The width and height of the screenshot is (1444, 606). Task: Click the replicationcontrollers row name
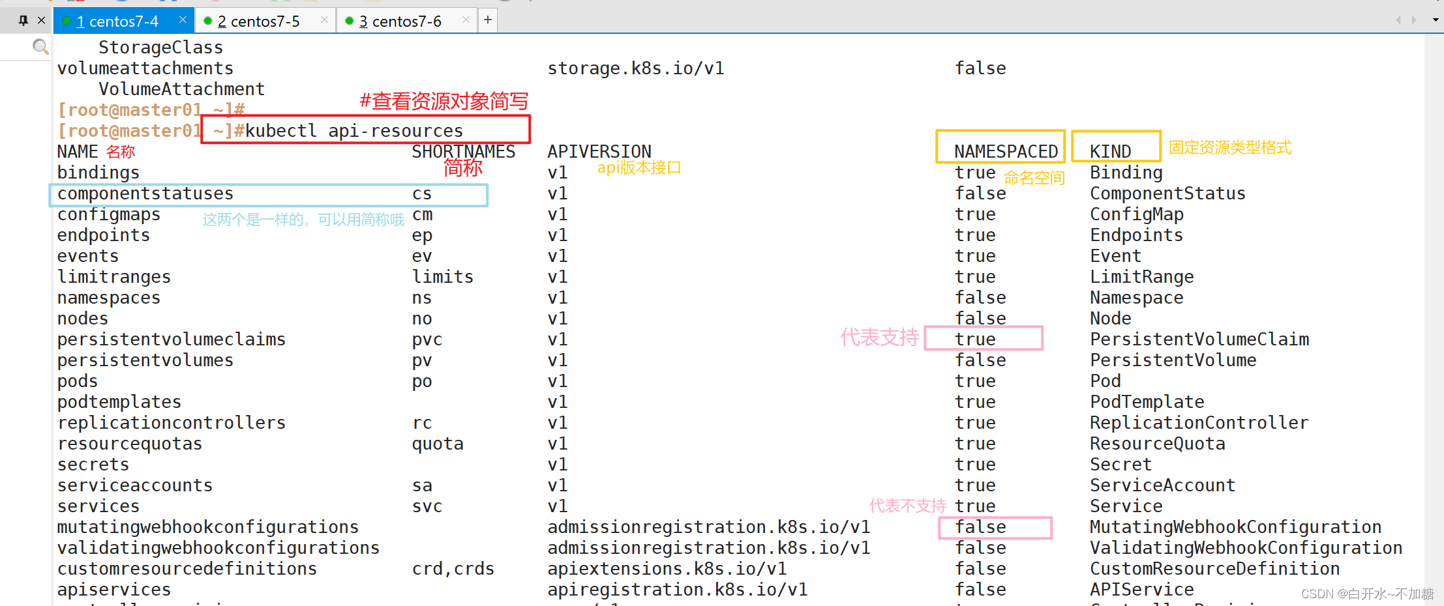(x=172, y=423)
